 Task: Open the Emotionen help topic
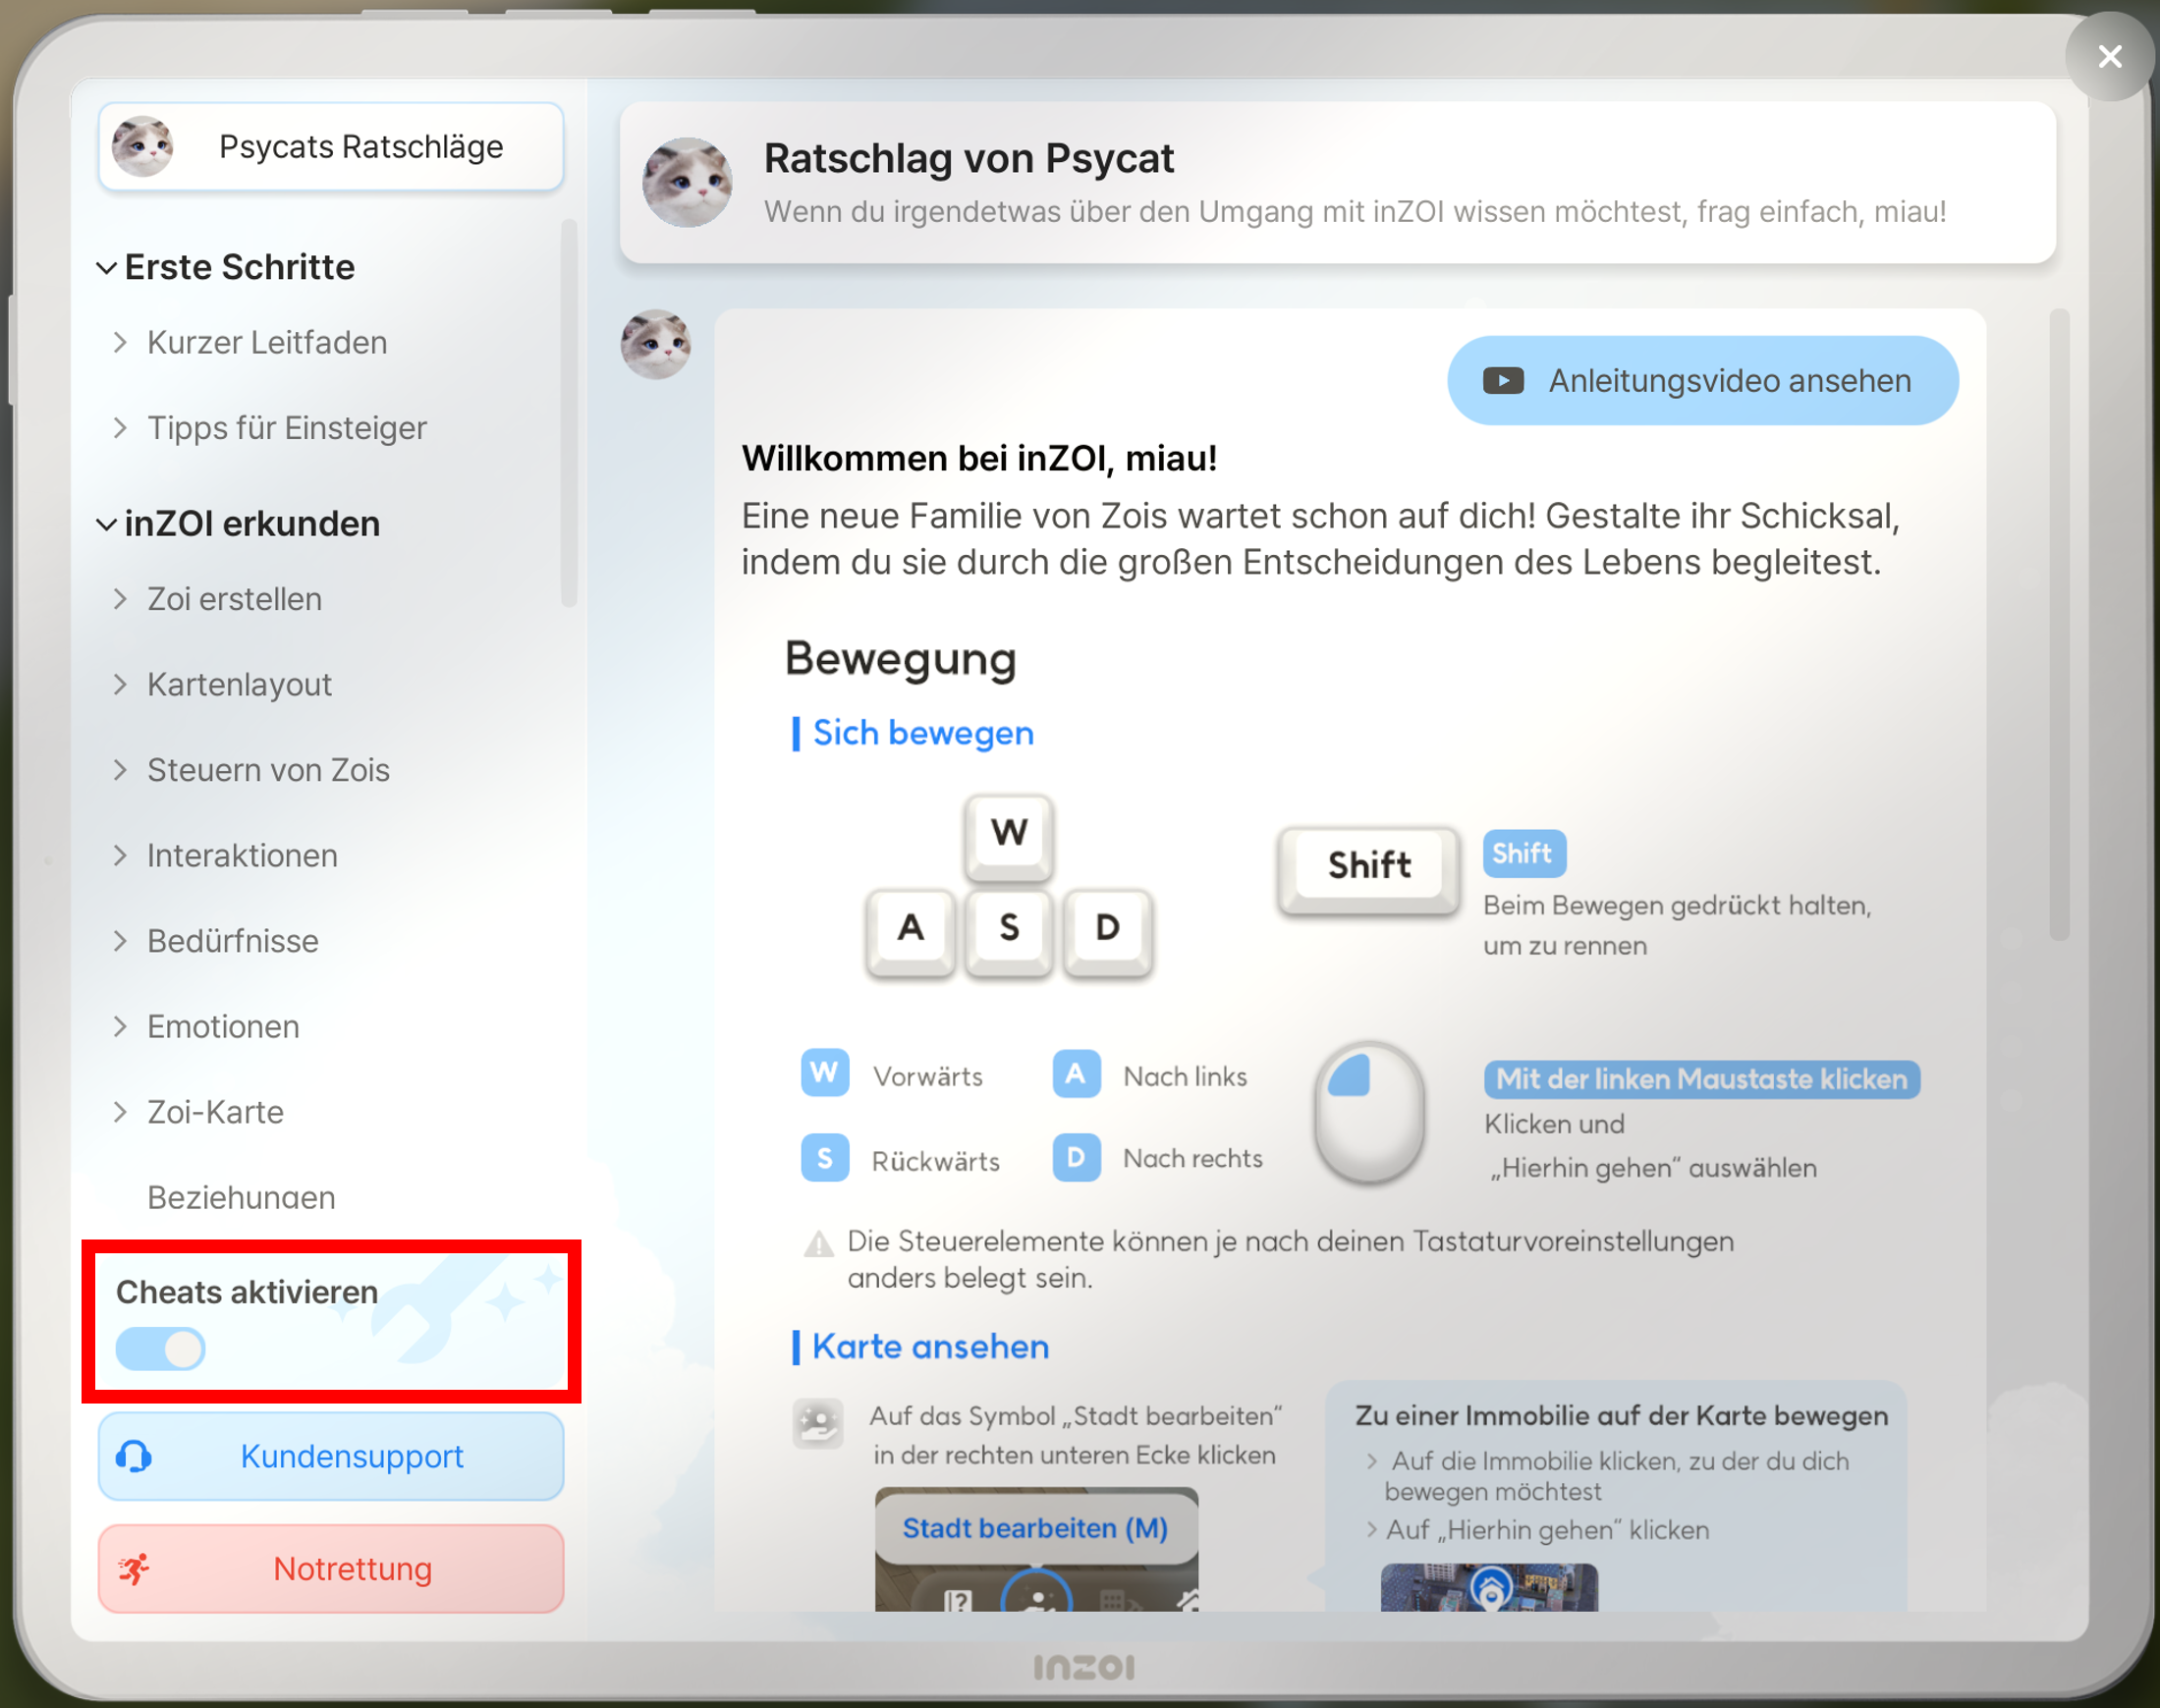point(222,1027)
